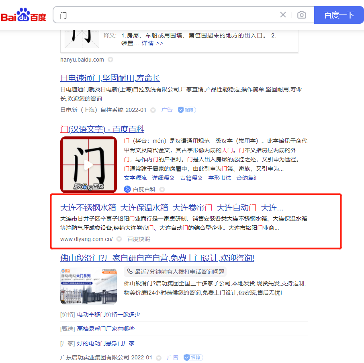Expand dropdown next to 日电新（上海）自控系统 2022-01
This screenshot has height=363, width=364.
[x=153, y=110]
